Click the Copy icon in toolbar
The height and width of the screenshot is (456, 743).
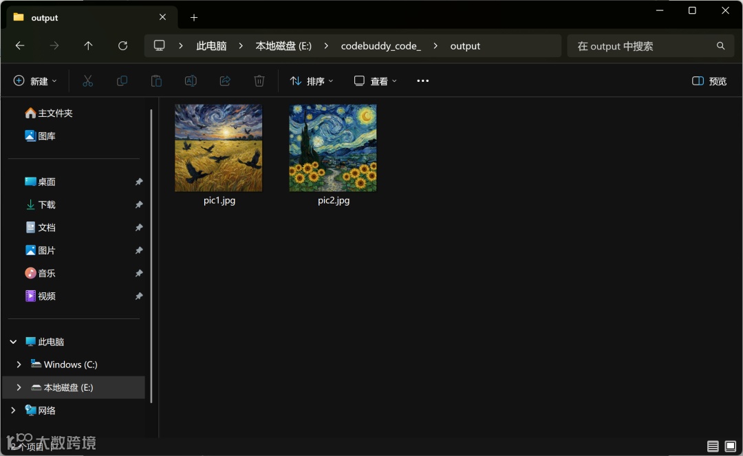point(122,81)
